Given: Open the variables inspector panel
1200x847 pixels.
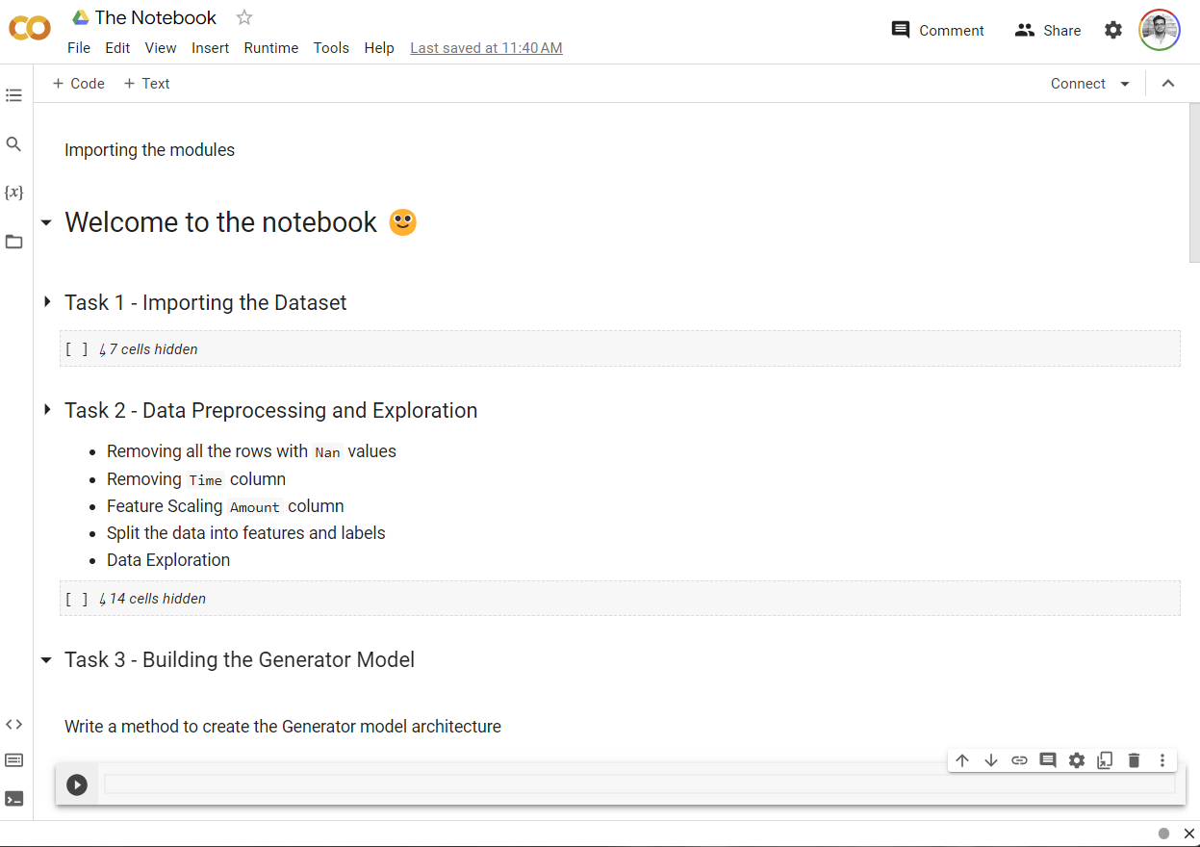Looking at the screenshot, I should (13, 192).
